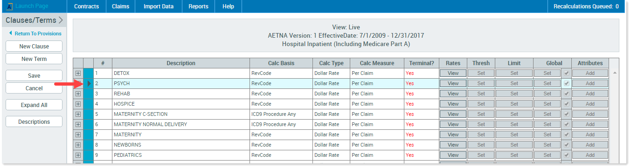Screen dimensions: 631x168
Task: Expand the NEWBORNS clause row
Action: coord(78,145)
